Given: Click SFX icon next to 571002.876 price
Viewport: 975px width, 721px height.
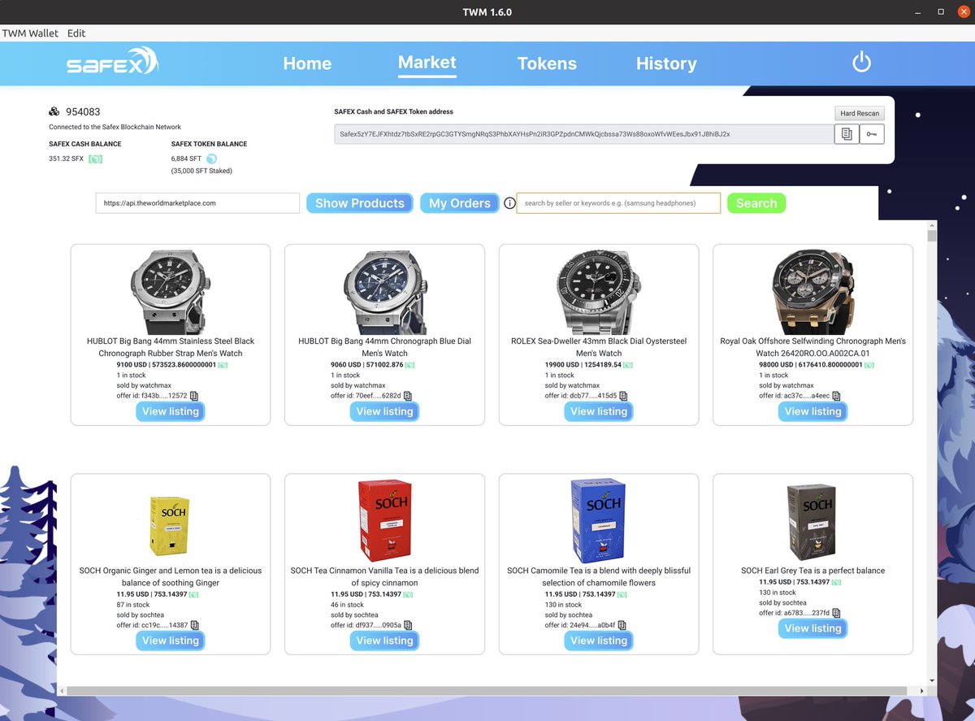Looking at the screenshot, I should tap(410, 366).
